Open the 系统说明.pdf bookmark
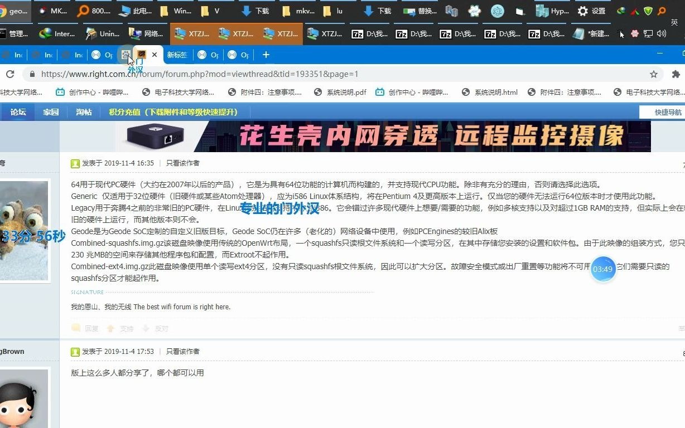 point(340,92)
